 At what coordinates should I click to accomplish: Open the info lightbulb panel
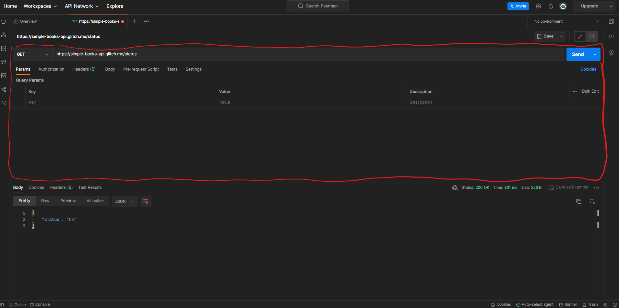611,52
